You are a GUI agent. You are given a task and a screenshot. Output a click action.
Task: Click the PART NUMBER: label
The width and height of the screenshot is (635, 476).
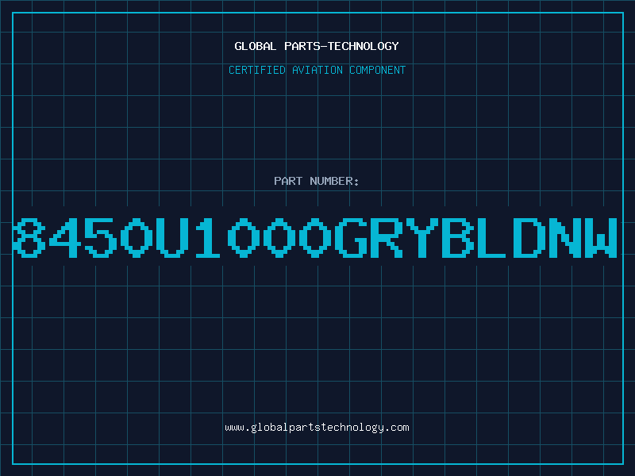click(x=317, y=181)
